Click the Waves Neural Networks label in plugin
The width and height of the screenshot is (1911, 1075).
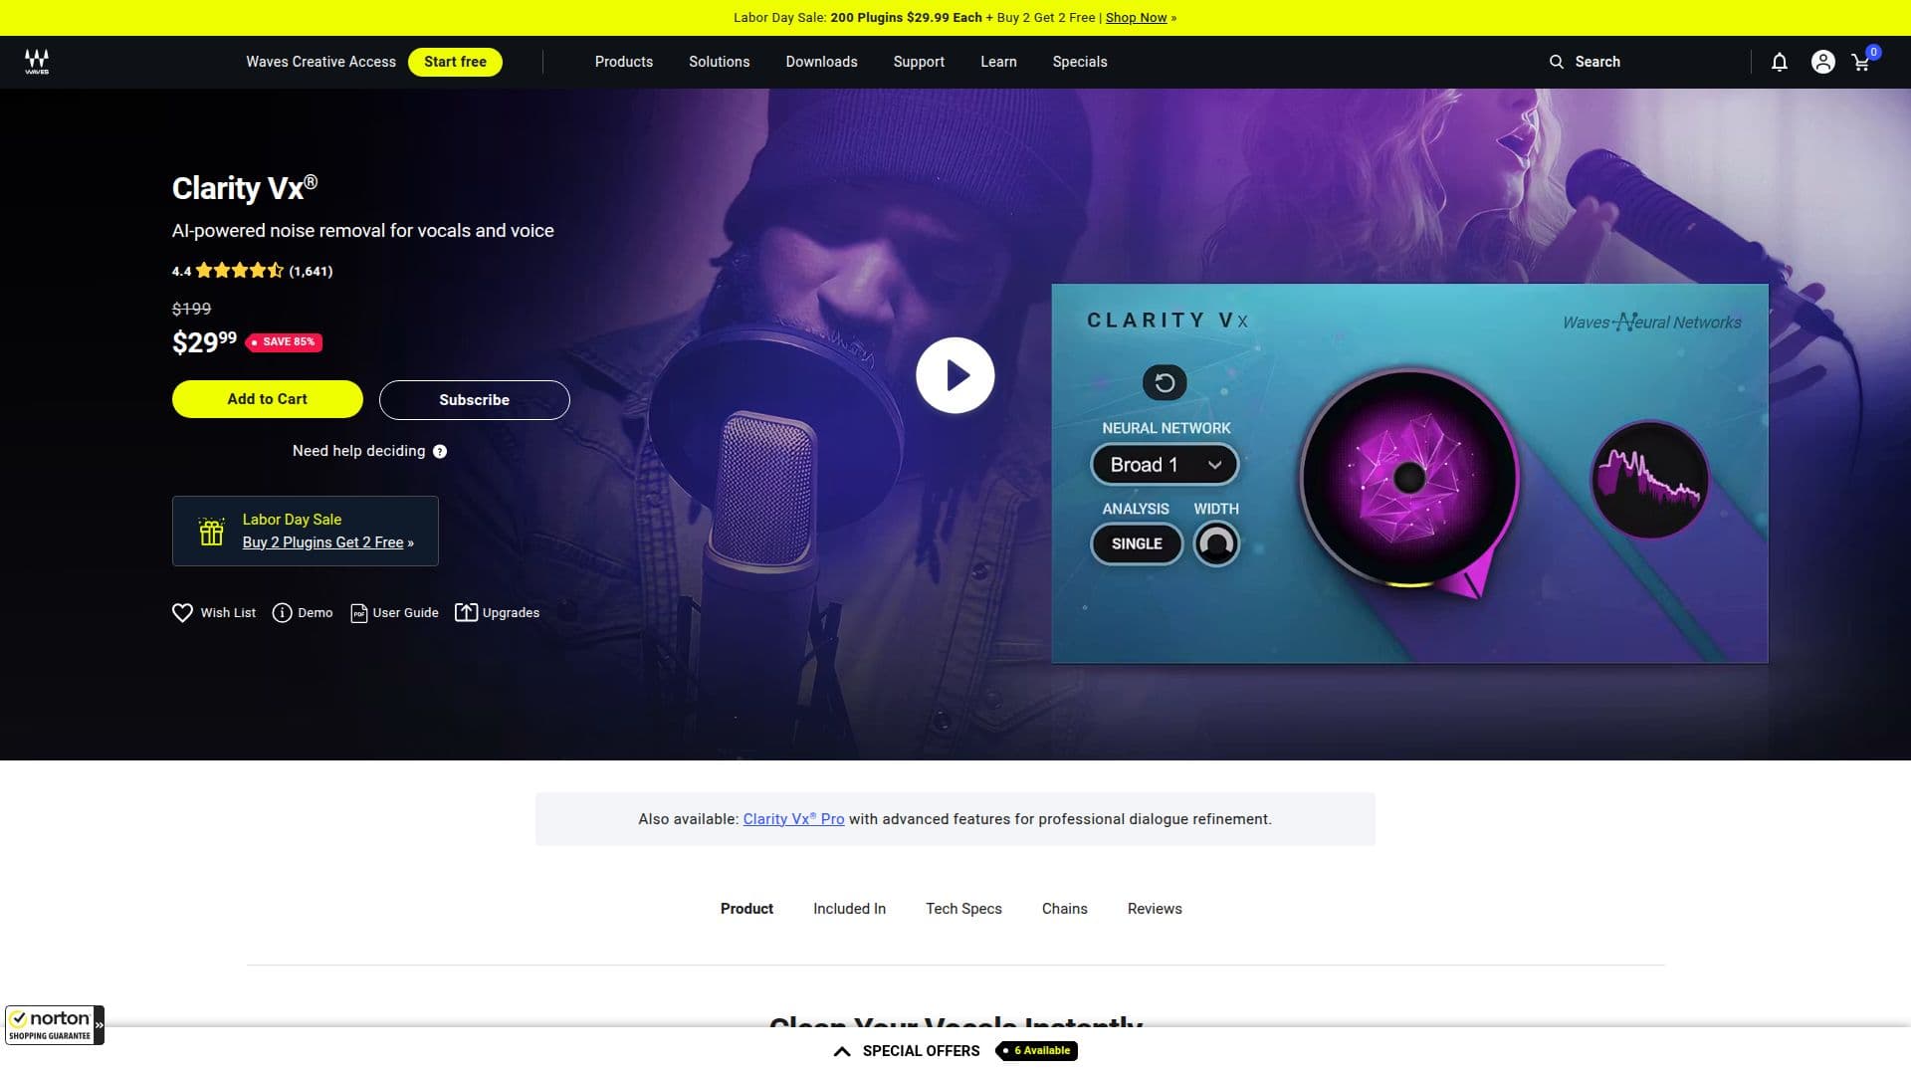point(1651,322)
